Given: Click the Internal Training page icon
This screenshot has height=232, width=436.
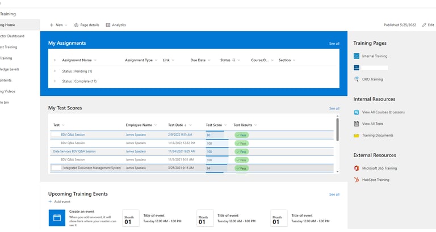Looking at the screenshot, I should [357, 56].
